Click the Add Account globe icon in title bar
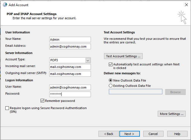The width and height of the screenshot is (191, 140). coord(5,5)
